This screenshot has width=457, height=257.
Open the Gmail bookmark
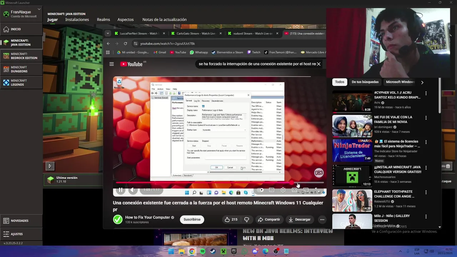coord(160,52)
